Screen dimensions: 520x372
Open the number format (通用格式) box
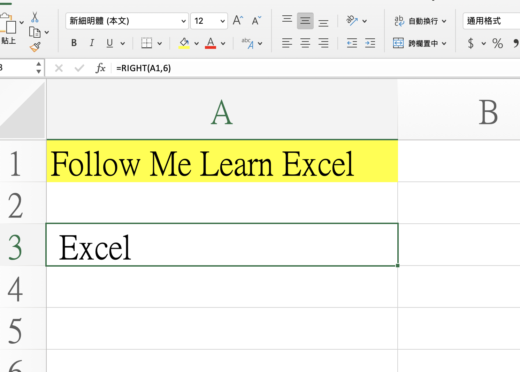click(491, 21)
